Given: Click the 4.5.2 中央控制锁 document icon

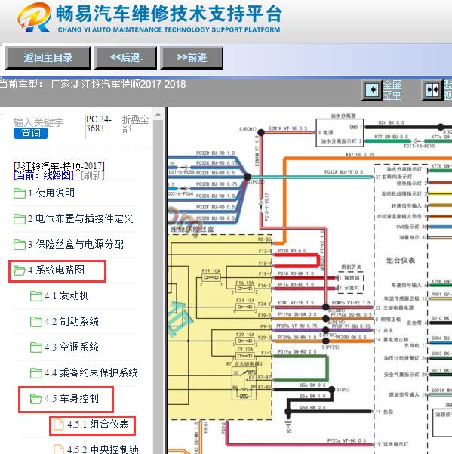Looking at the screenshot, I should [59, 449].
